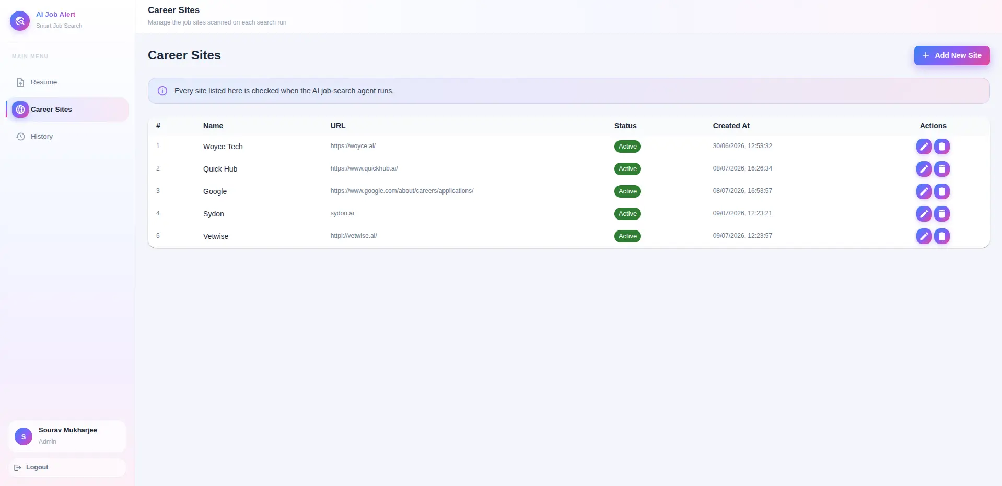
Task: Click the Google careers applications URL
Action: pyautogui.click(x=402, y=191)
